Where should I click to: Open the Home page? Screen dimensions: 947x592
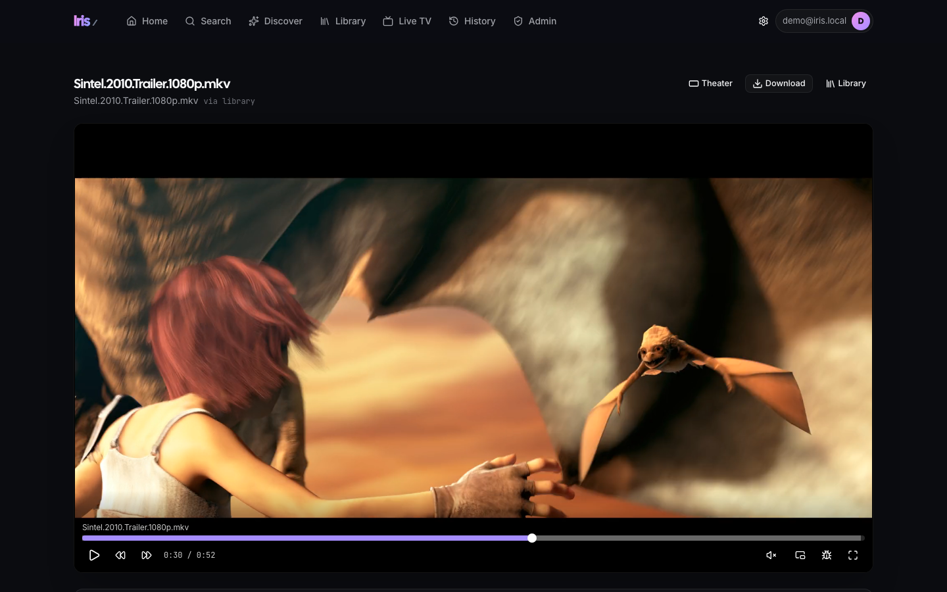tap(147, 21)
